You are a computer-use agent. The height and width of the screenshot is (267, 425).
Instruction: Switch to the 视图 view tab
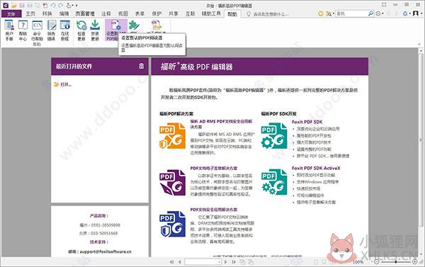tap(123, 13)
